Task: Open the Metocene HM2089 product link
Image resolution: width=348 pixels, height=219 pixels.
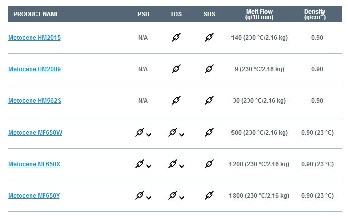Action: [35, 69]
